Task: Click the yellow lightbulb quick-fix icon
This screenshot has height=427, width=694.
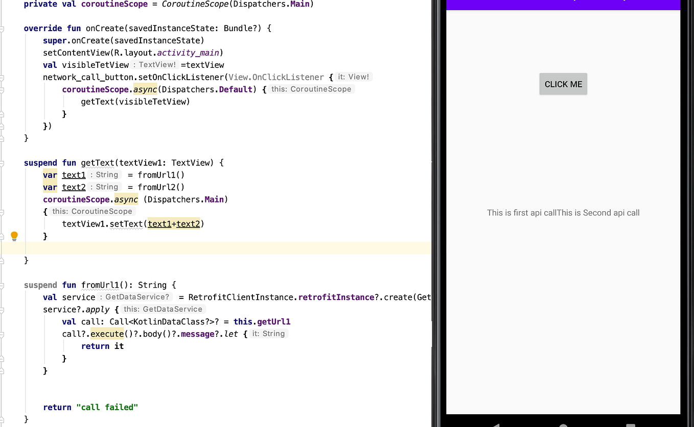Action: 14,236
